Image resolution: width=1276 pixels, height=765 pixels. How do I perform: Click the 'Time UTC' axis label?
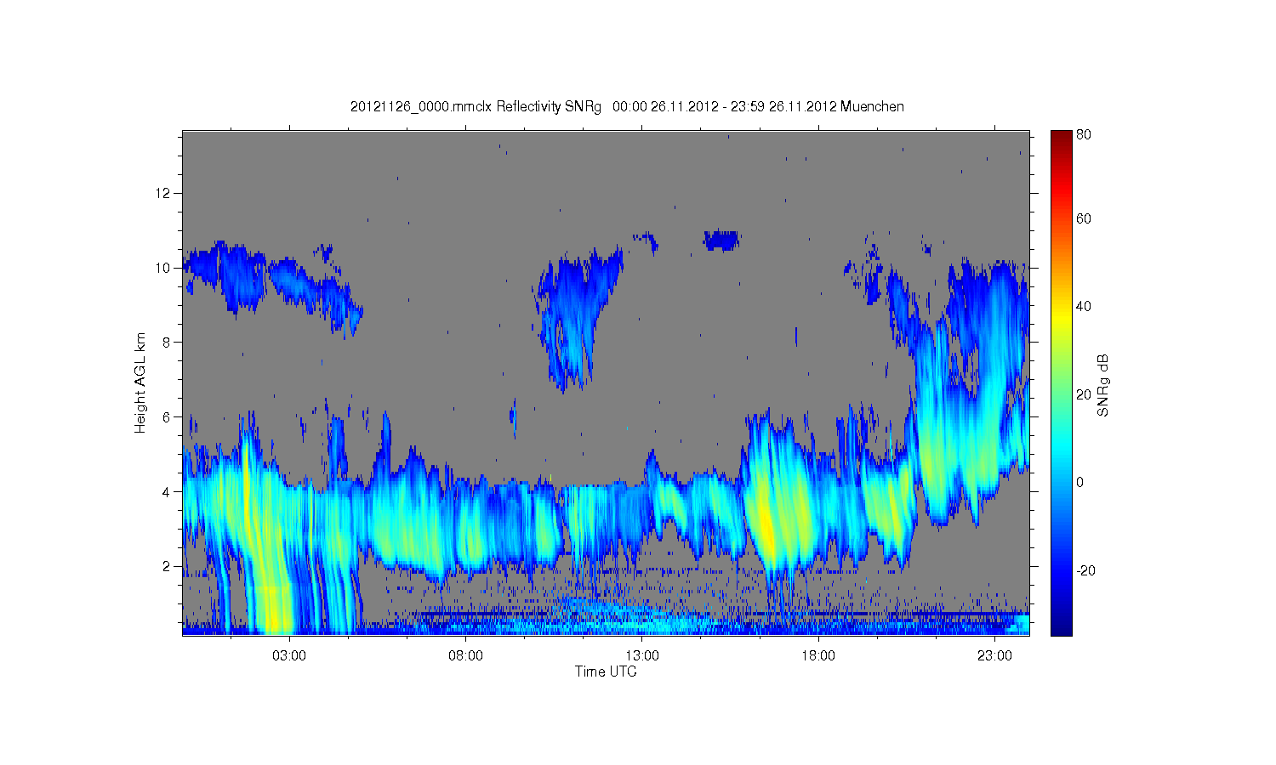point(606,671)
